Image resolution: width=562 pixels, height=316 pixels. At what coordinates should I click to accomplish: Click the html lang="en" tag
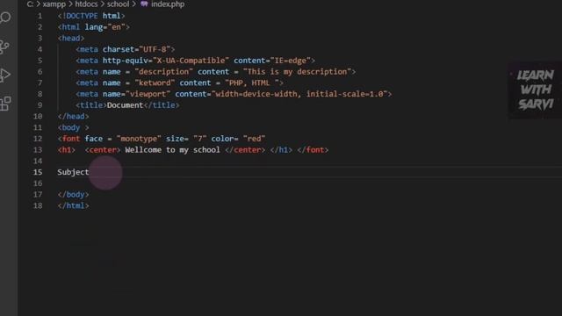pyautogui.click(x=94, y=27)
